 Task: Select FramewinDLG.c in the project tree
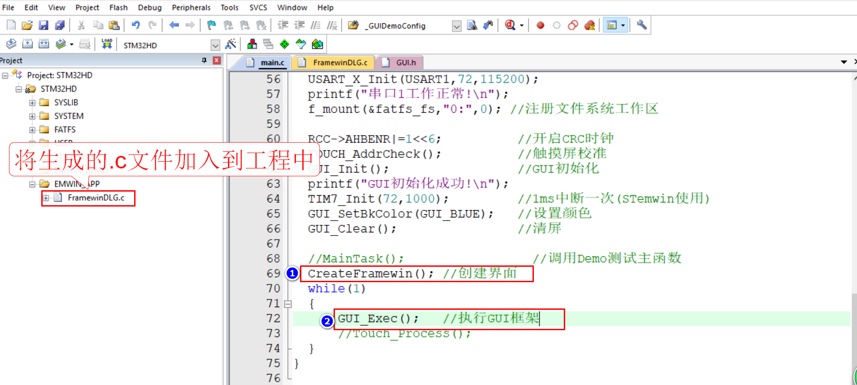96,198
